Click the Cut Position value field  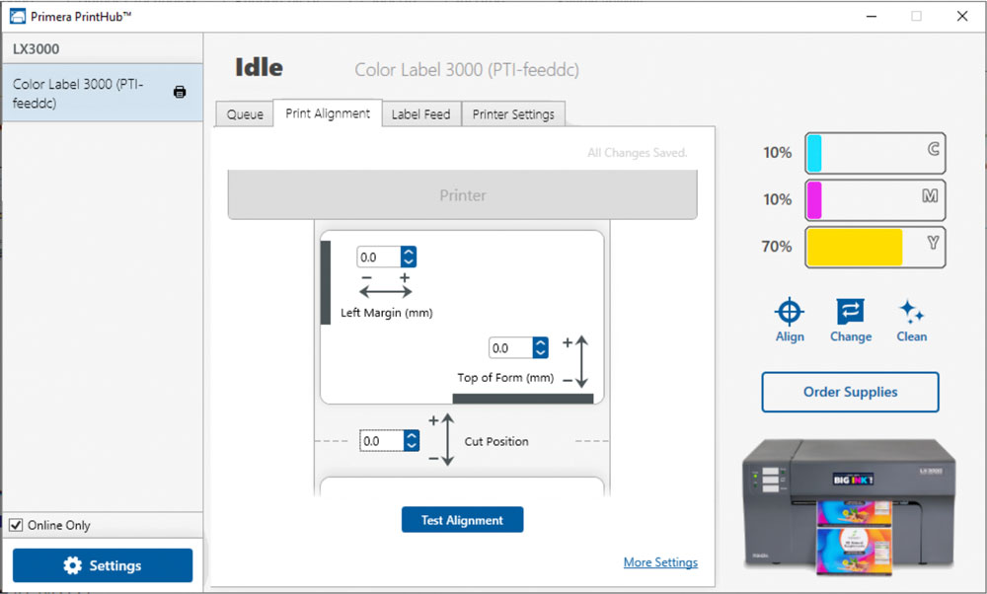pos(381,440)
